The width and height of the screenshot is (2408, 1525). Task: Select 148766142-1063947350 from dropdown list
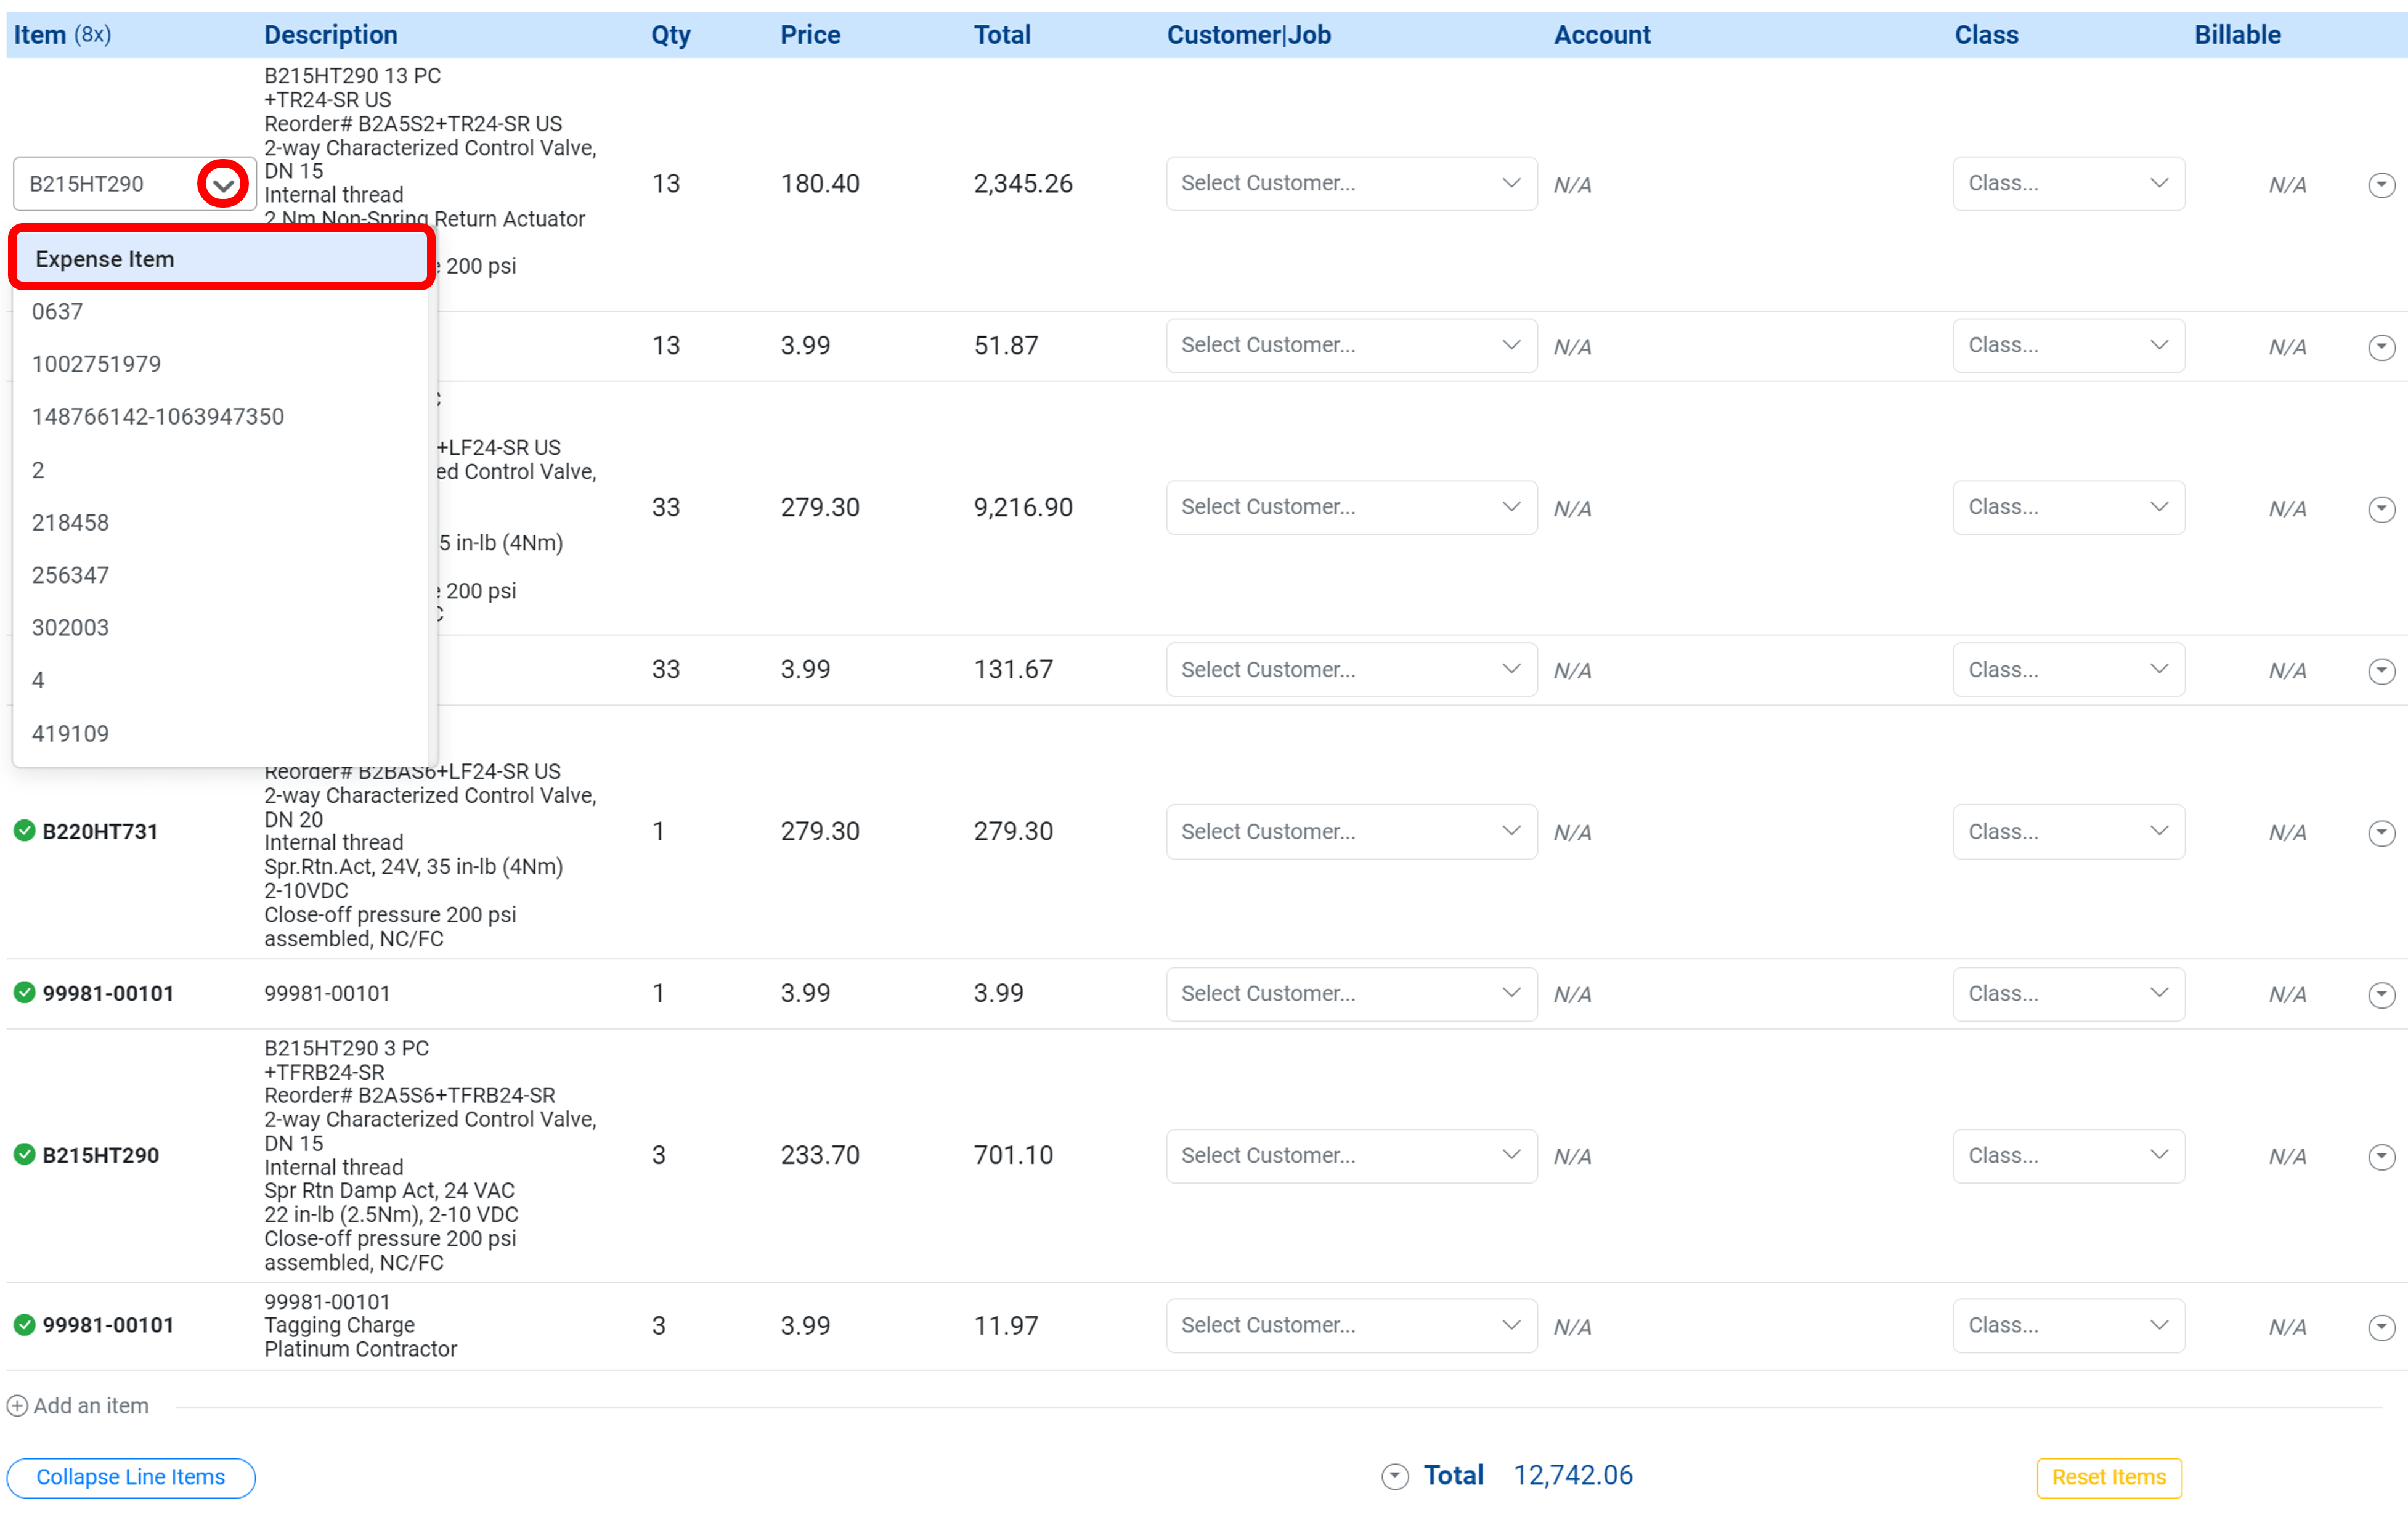click(x=158, y=417)
